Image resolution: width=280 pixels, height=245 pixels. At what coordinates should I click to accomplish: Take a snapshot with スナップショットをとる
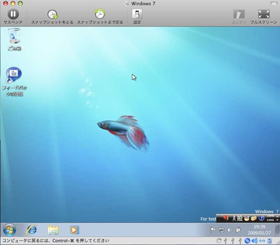(x=53, y=16)
